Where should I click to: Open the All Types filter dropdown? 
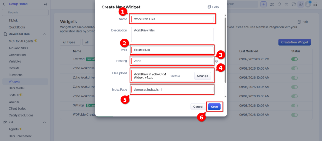(x=70, y=42)
